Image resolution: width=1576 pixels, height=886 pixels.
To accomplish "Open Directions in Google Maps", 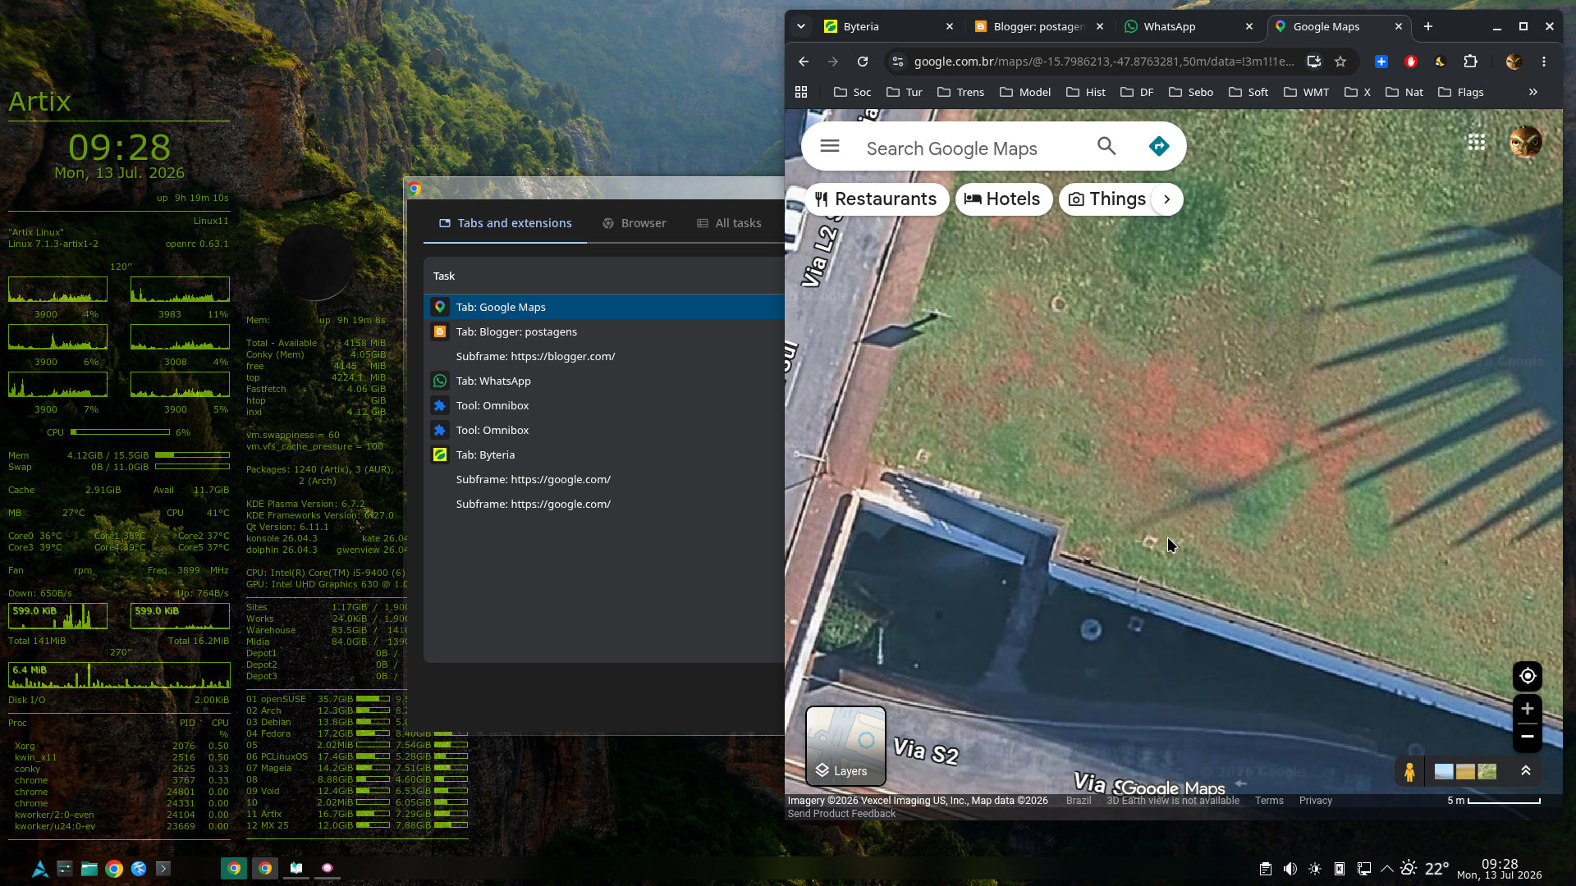I will pos(1159,146).
